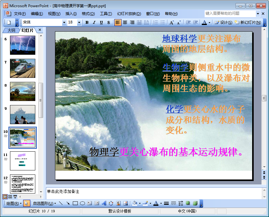Open the font size dropdown
Viewport: 269px width, 217px height.
(79, 23)
